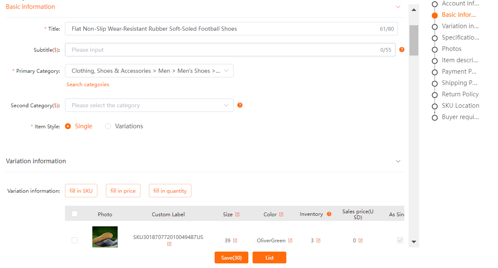Click the Subtitle help question icon
The height and width of the screenshot is (268, 498).
[x=401, y=50]
